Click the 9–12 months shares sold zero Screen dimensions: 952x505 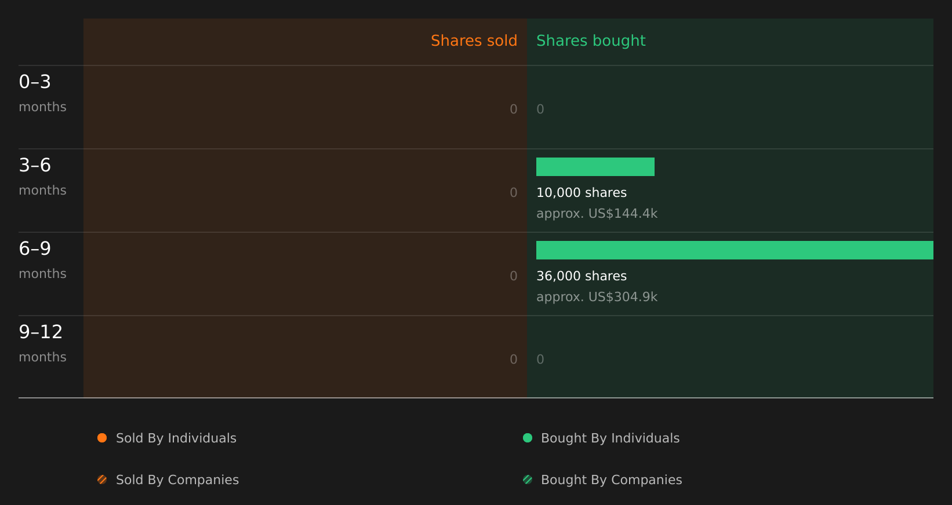pos(514,360)
